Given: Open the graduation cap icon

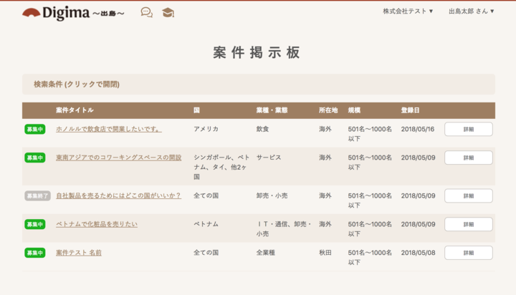Looking at the screenshot, I should coord(168,12).
